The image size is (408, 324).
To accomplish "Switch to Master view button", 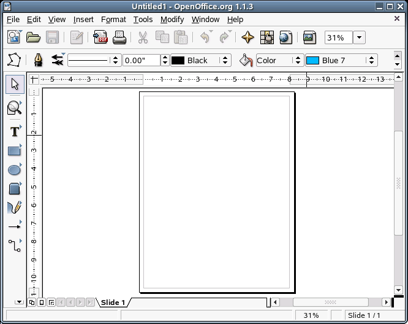I will (x=42, y=303).
